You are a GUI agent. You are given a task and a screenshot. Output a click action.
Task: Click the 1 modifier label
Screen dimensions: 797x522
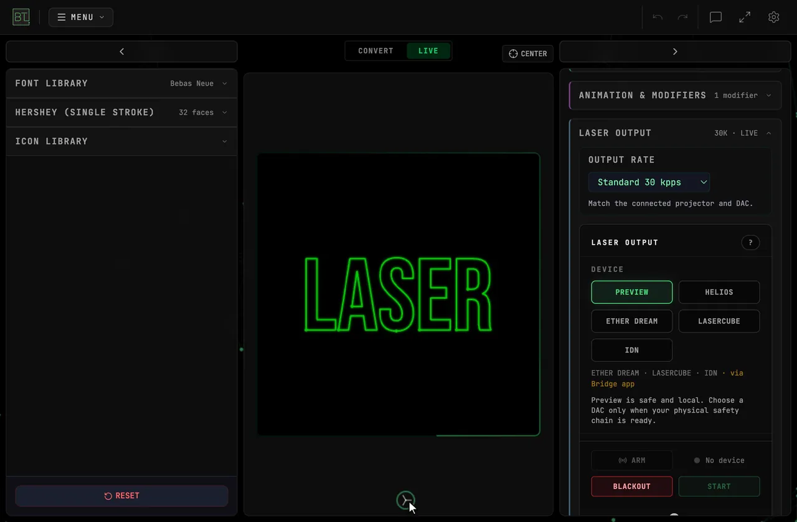[x=736, y=95]
